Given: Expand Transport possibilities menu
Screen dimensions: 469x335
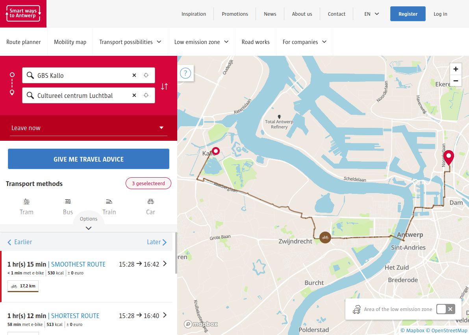Looking at the screenshot, I should point(130,42).
